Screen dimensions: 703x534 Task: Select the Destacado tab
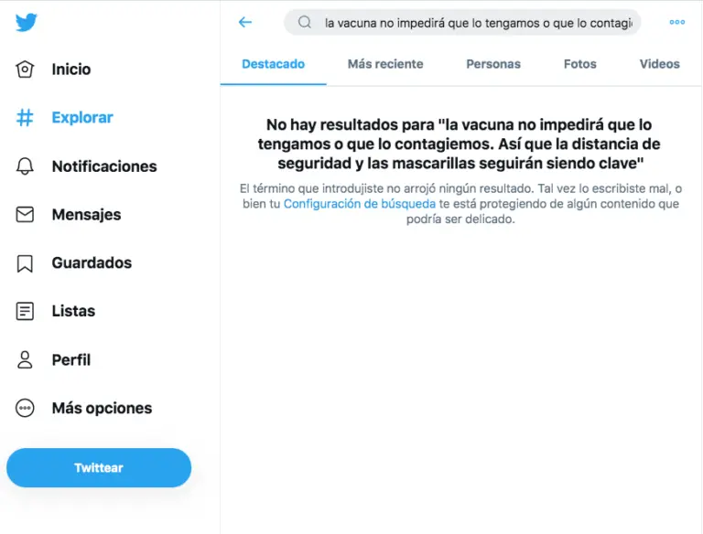click(273, 64)
